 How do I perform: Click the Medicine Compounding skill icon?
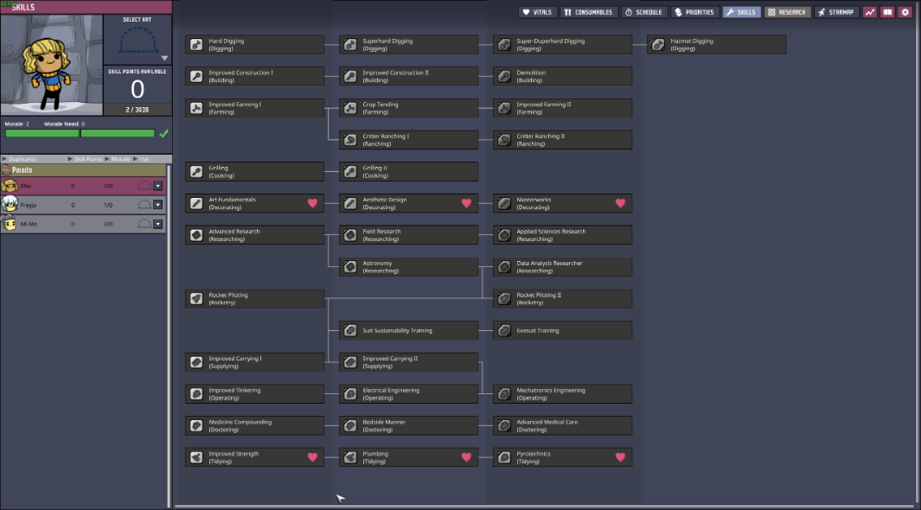(x=196, y=425)
